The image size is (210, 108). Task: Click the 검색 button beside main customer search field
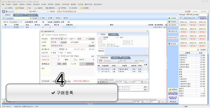pyautogui.click(x=35, y=18)
